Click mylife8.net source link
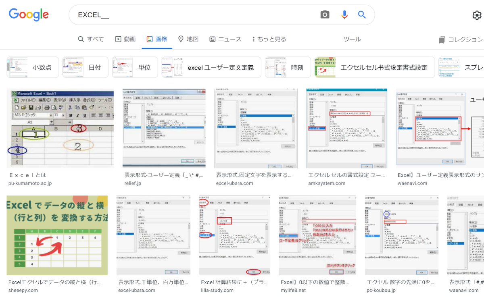Viewport: 484px width, 297px height. 293,290
